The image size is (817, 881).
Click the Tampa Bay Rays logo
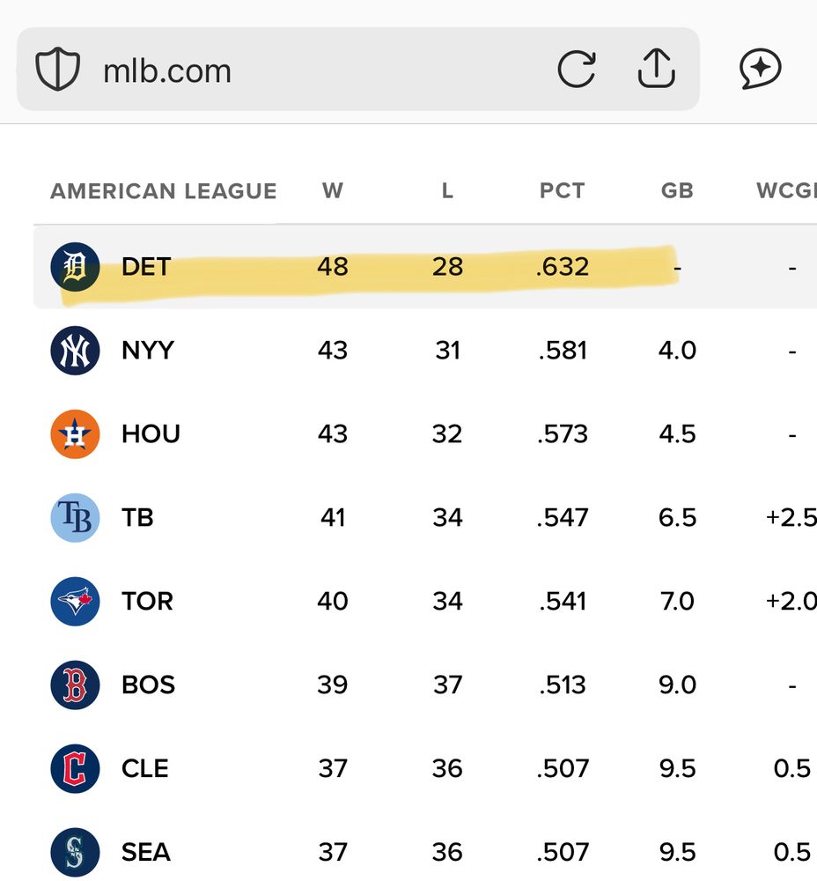pyautogui.click(x=75, y=518)
